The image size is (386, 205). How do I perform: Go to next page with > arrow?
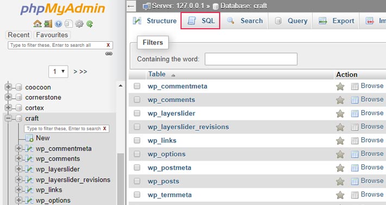pyautogui.click(x=76, y=72)
